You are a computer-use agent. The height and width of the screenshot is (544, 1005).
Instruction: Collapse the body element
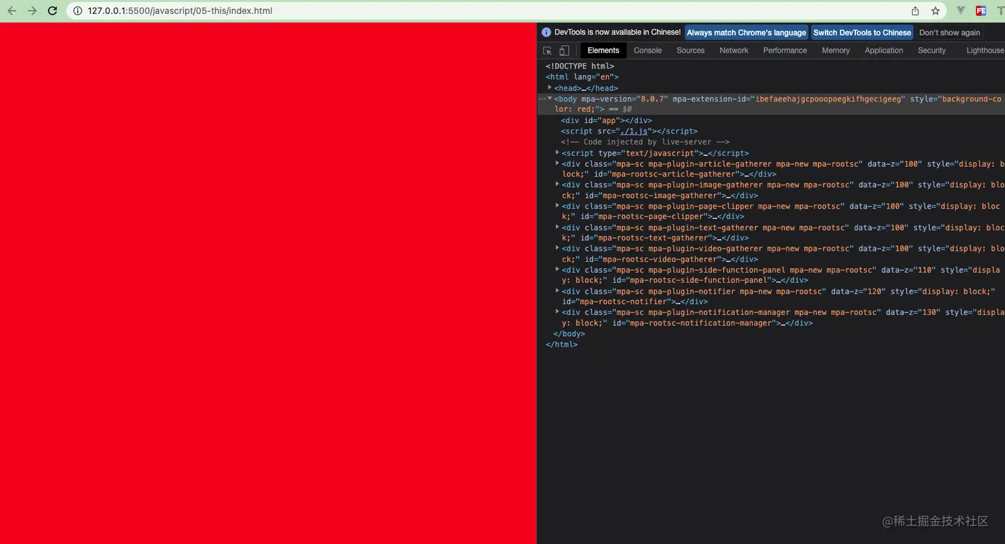(x=550, y=98)
